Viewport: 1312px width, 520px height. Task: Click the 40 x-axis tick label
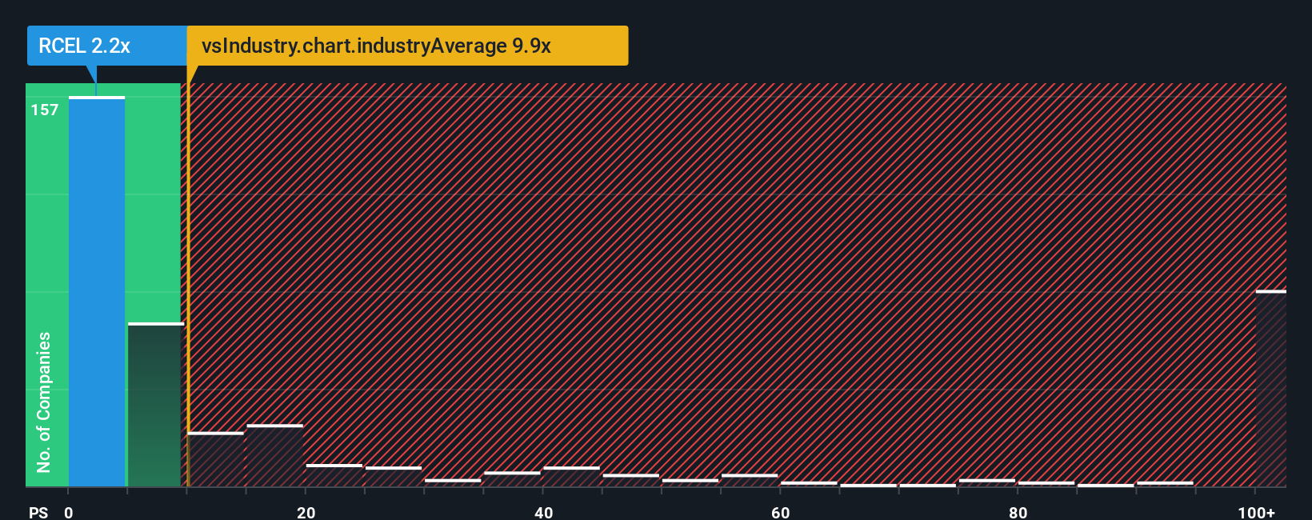(543, 512)
